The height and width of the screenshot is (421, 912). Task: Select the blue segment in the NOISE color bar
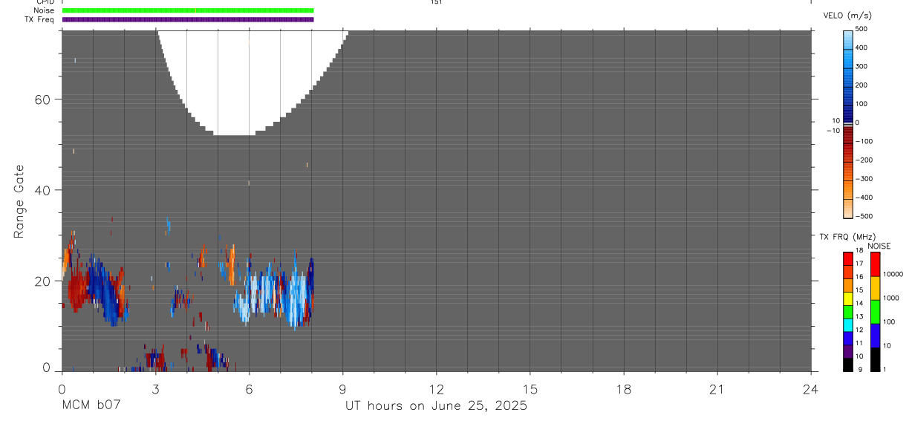point(875,336)
